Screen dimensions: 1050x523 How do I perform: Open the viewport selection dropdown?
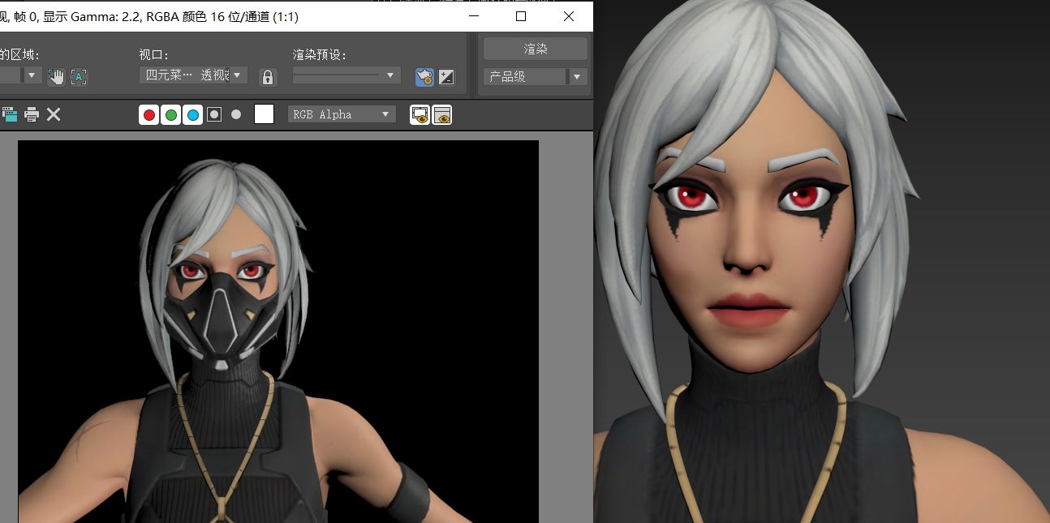click(193, 75)
